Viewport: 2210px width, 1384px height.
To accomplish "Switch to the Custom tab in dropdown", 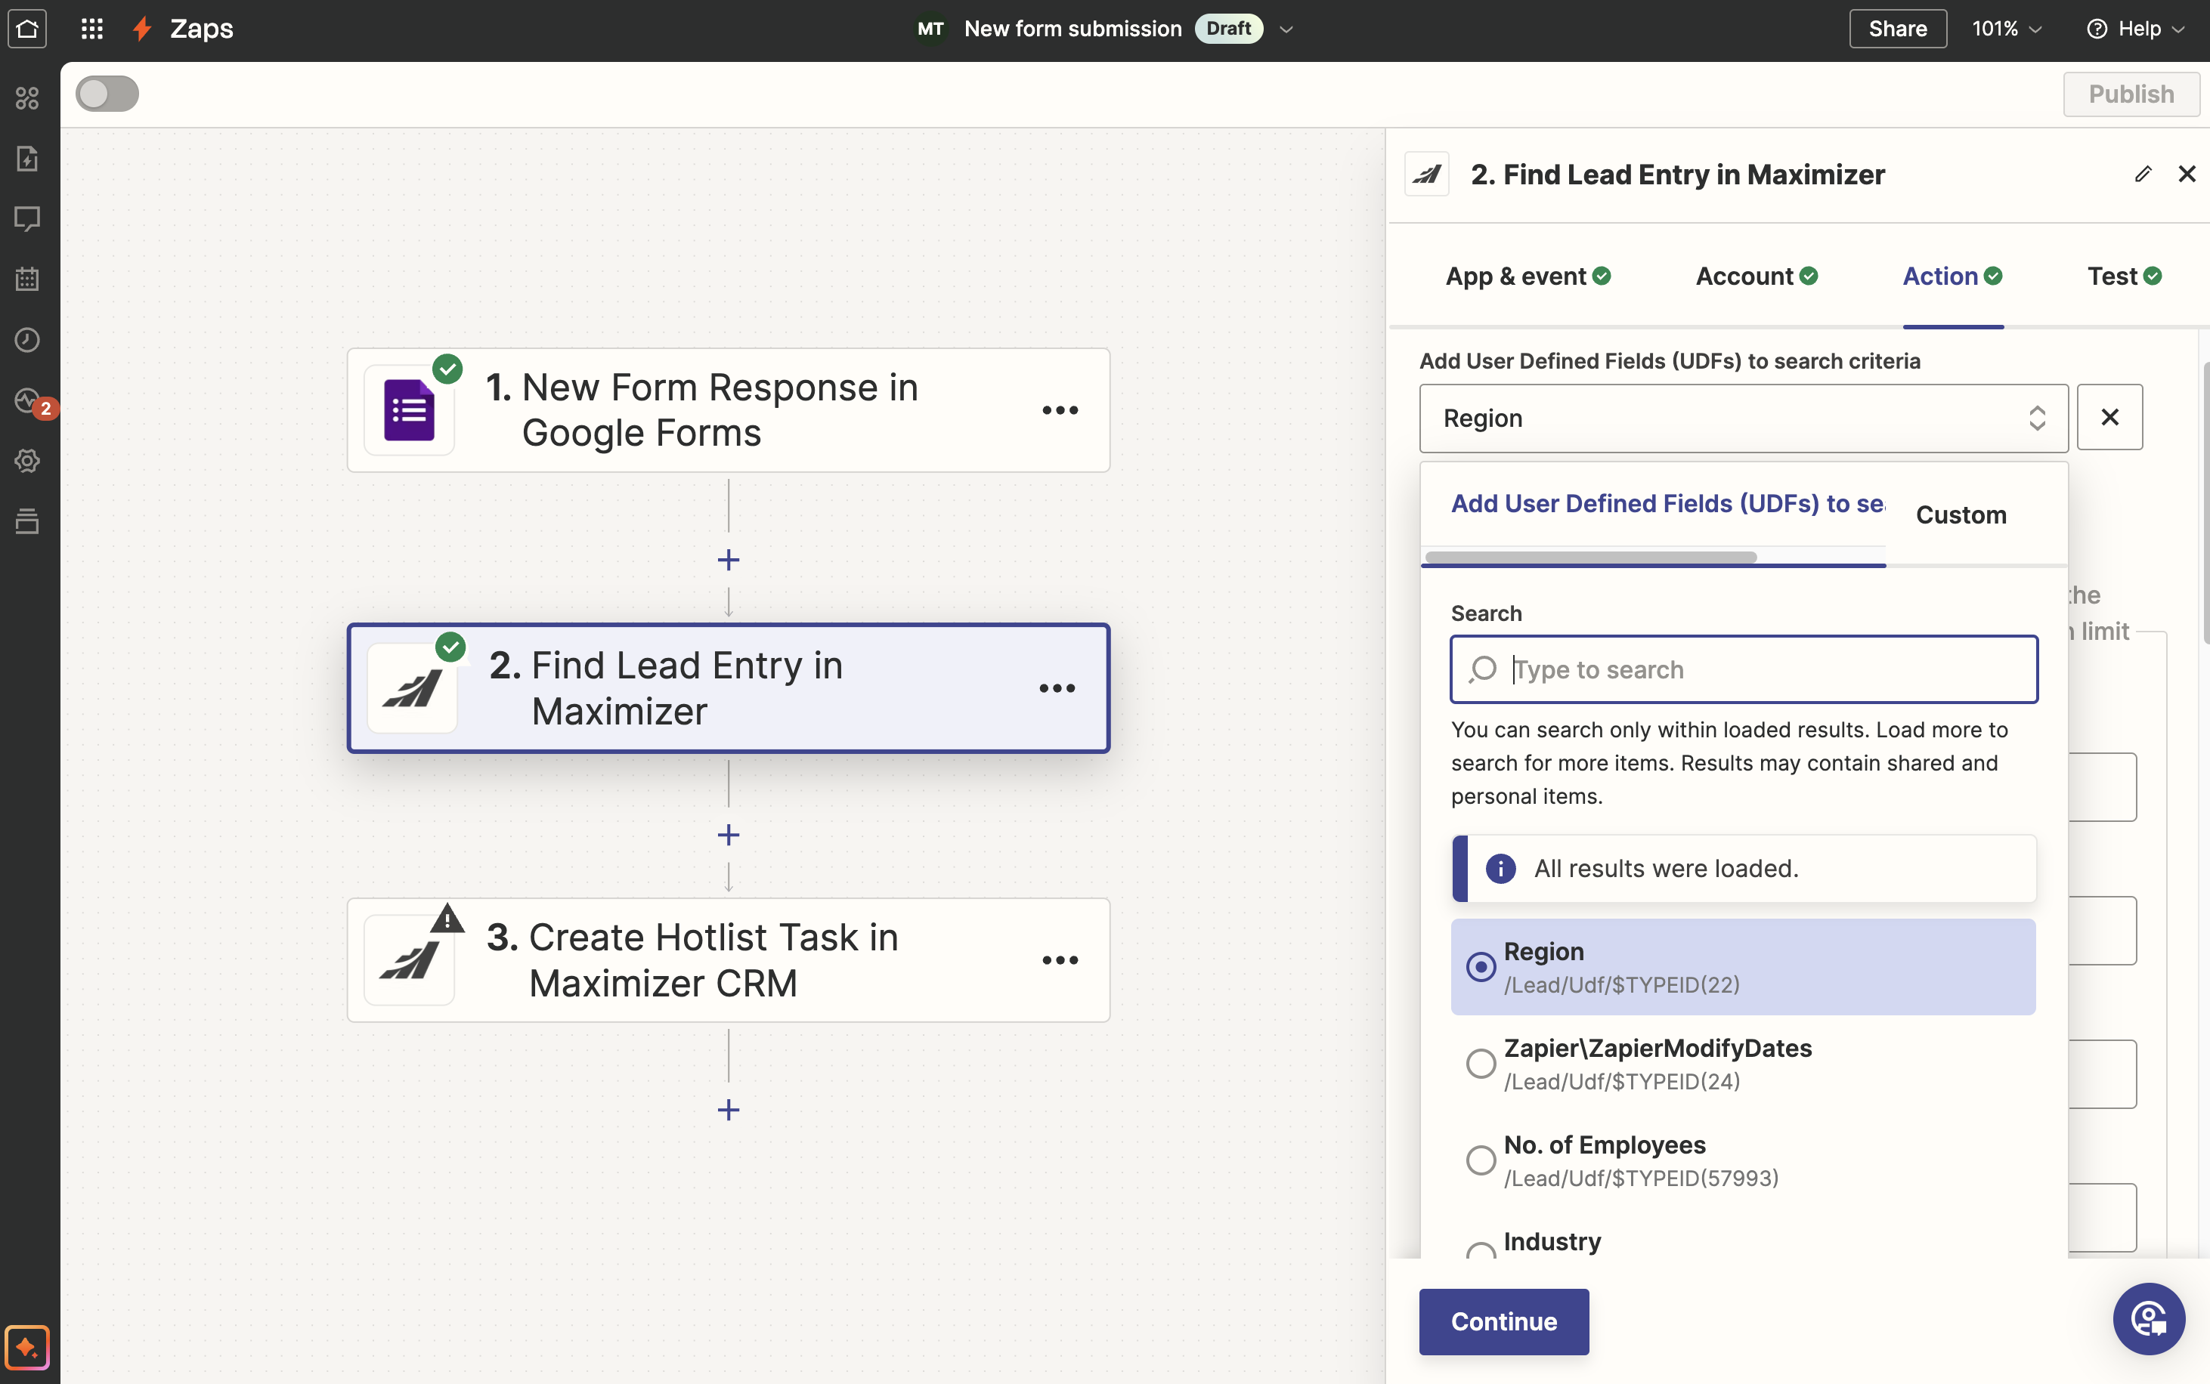I will (1961, 515).
